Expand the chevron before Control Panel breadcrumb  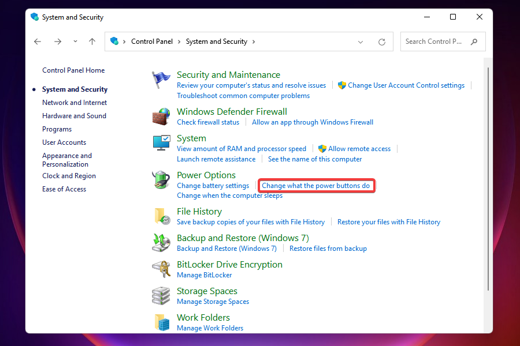click(x=124, y=42)
